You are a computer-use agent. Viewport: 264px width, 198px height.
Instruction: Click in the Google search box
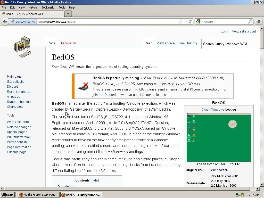coord(226,22)
